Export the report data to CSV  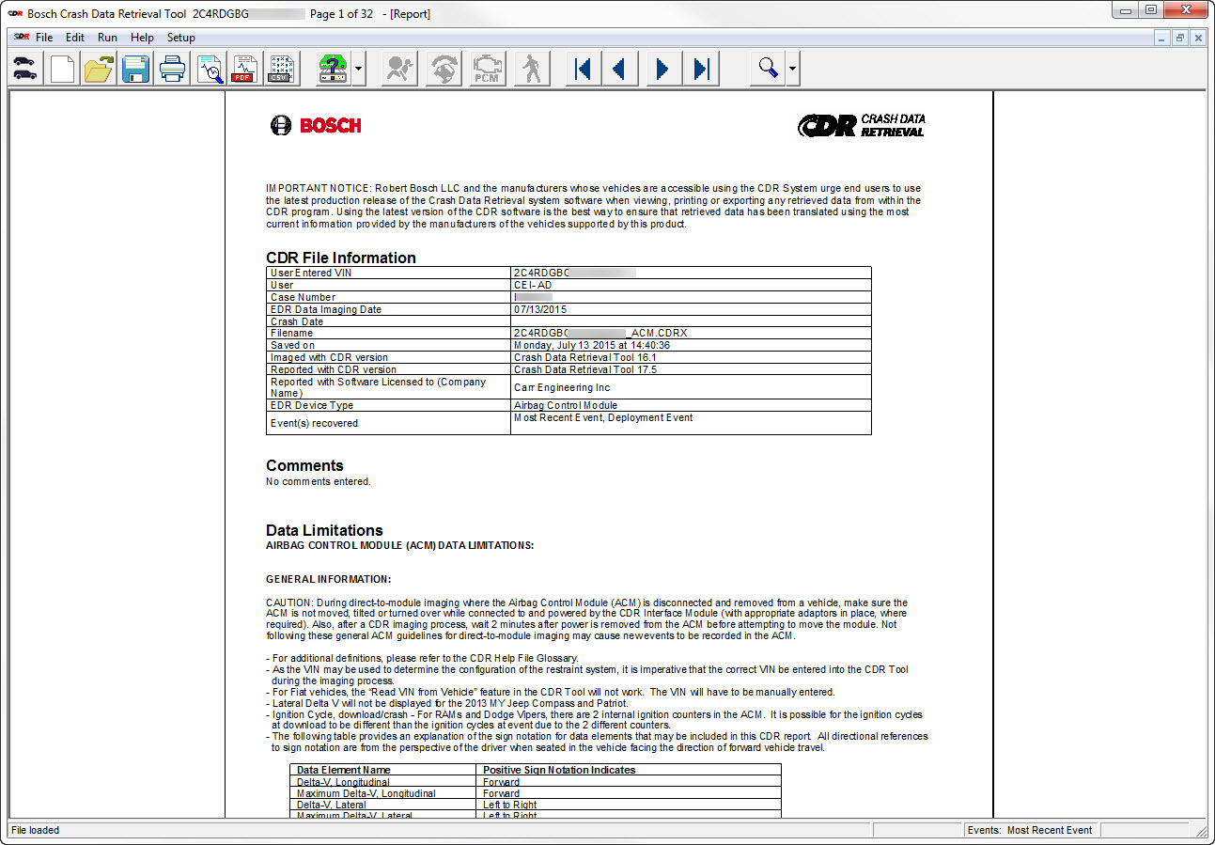click(x=281, y=69)
